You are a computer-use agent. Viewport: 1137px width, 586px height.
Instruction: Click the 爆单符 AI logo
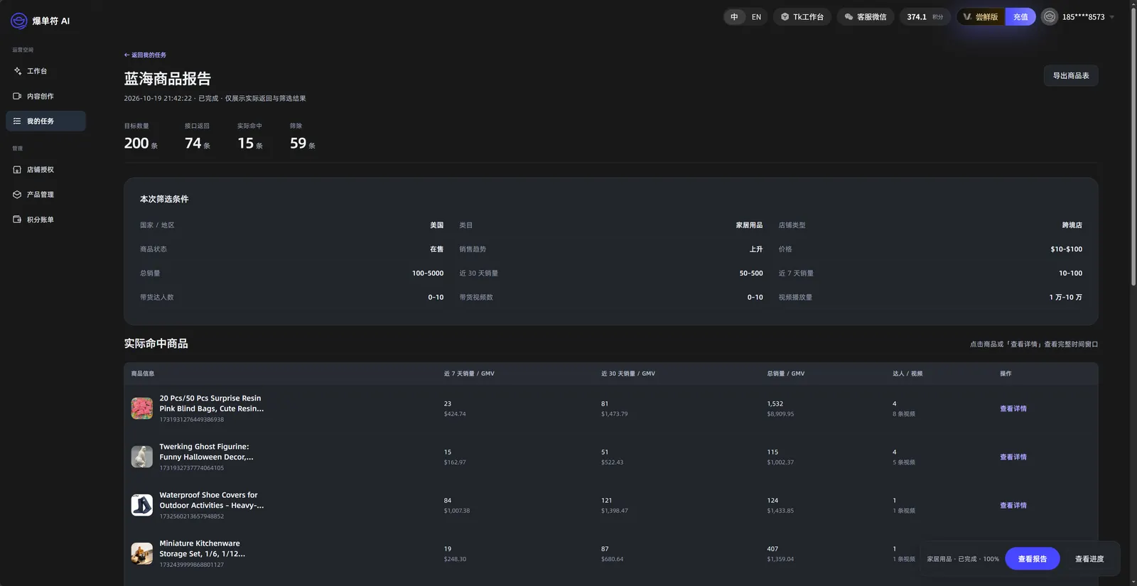click(41, 21)
